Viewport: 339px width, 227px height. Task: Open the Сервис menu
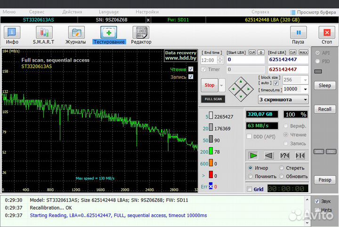tap(37, 12)
